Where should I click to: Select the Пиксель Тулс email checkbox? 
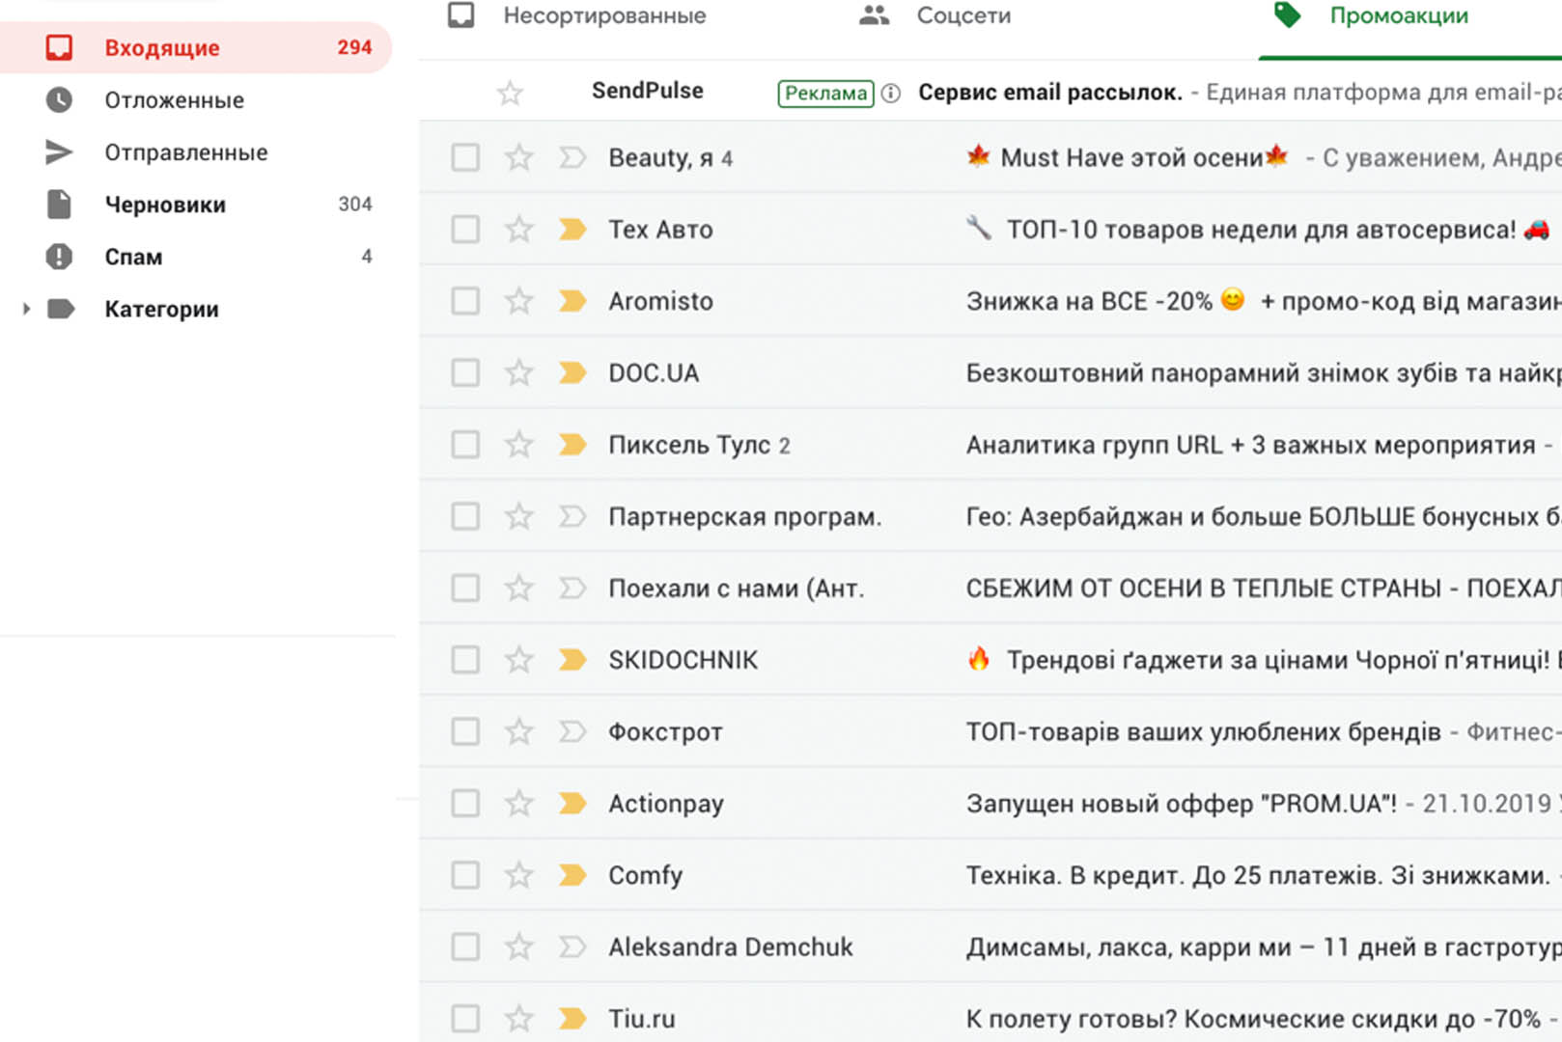[465, 444]
